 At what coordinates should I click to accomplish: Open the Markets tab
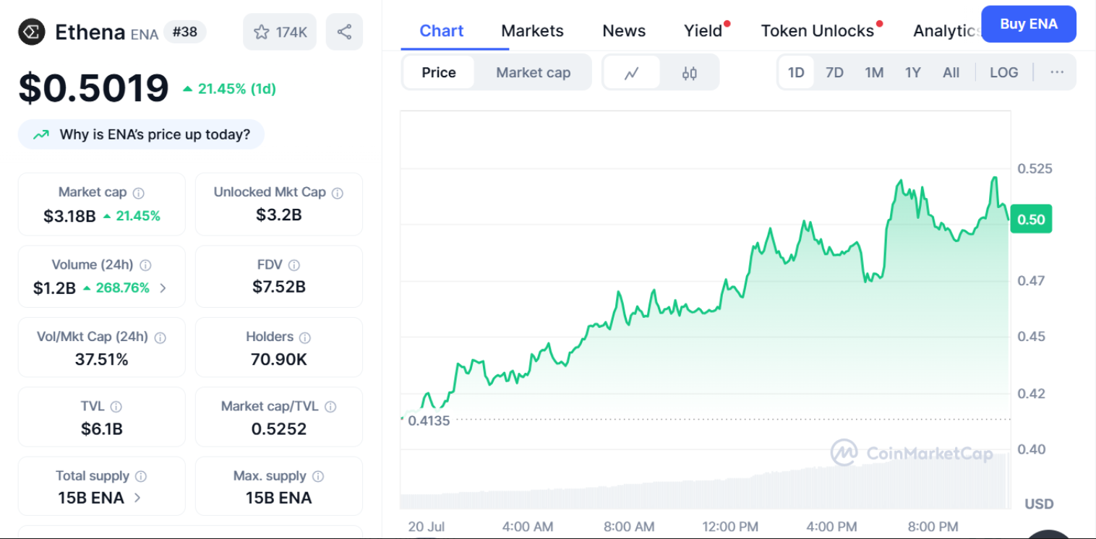[x=532, y=30]
